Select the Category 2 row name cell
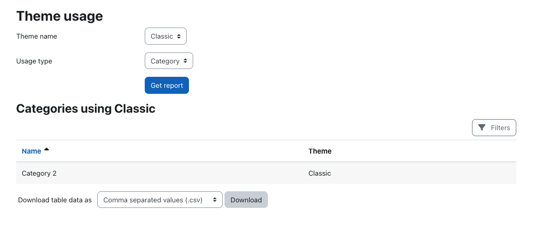Viewport: 537px width, 235px height. (39, 173)
